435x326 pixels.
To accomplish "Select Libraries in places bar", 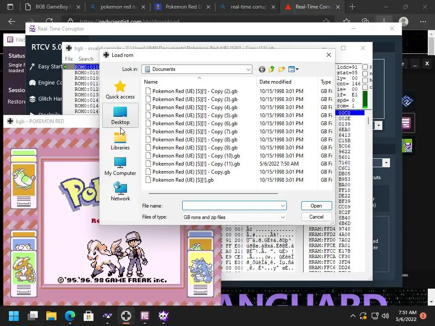I will pos(120,141).
